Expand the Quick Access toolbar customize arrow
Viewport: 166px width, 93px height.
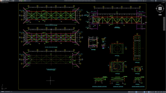click(x=31, y=1)
